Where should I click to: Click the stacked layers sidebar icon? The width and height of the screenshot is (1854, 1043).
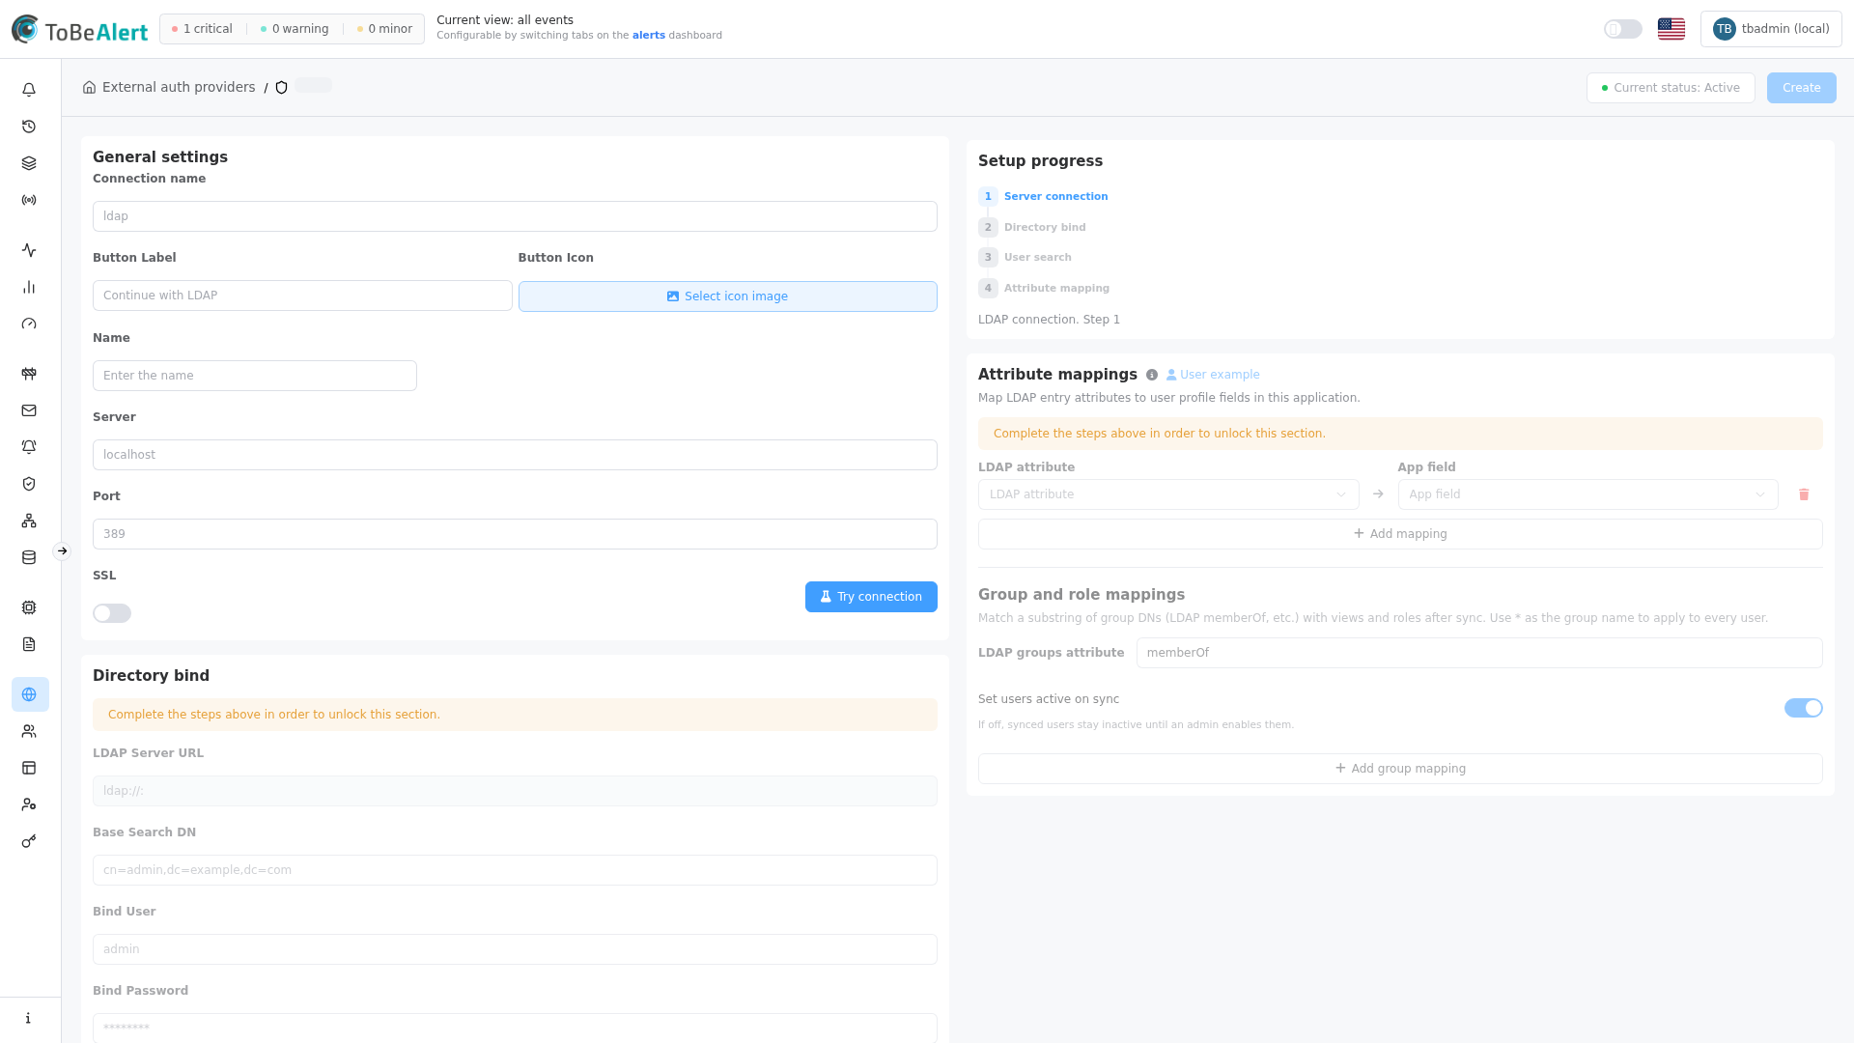[x=29, y=163]
